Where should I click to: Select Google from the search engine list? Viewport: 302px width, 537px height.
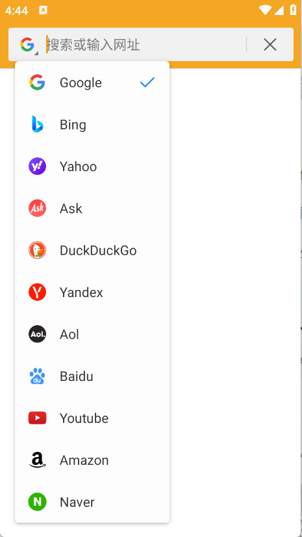point(92,83)
